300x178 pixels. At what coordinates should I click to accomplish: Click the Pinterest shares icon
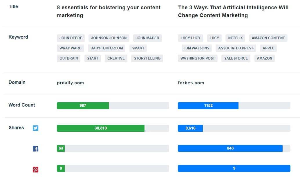35,170
